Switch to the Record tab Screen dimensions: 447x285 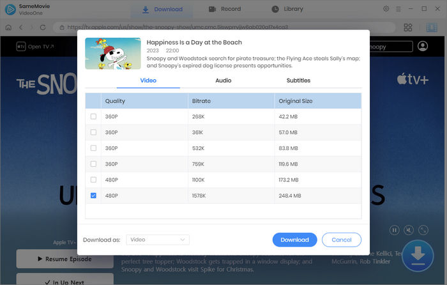[225, 9]
